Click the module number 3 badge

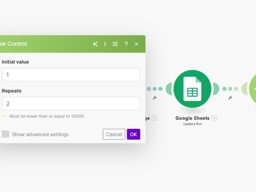(154, 118)
